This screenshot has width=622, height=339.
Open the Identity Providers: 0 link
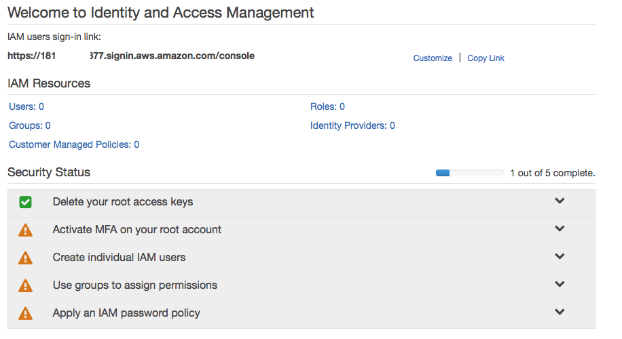click(x=352, y=125)
